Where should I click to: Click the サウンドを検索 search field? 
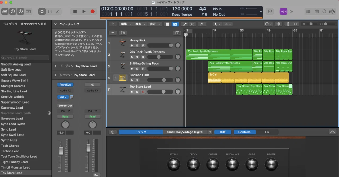pos(25,58)
